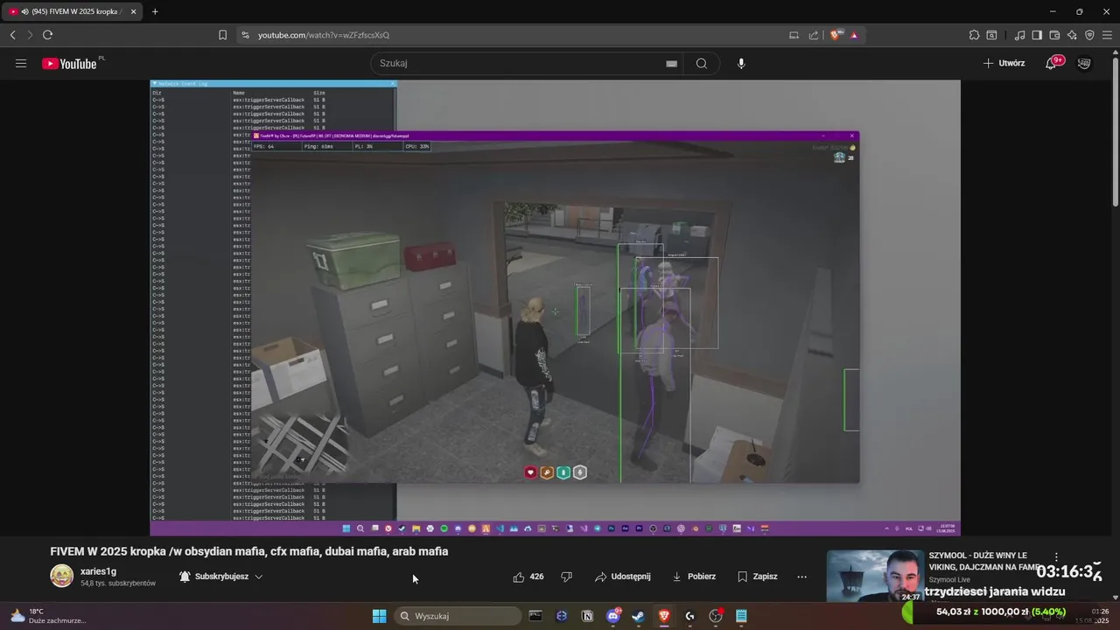This screenshot has height=630, width=1120.
Task: Click the share page icon in address bar
Action: click(x=814, y=35)
